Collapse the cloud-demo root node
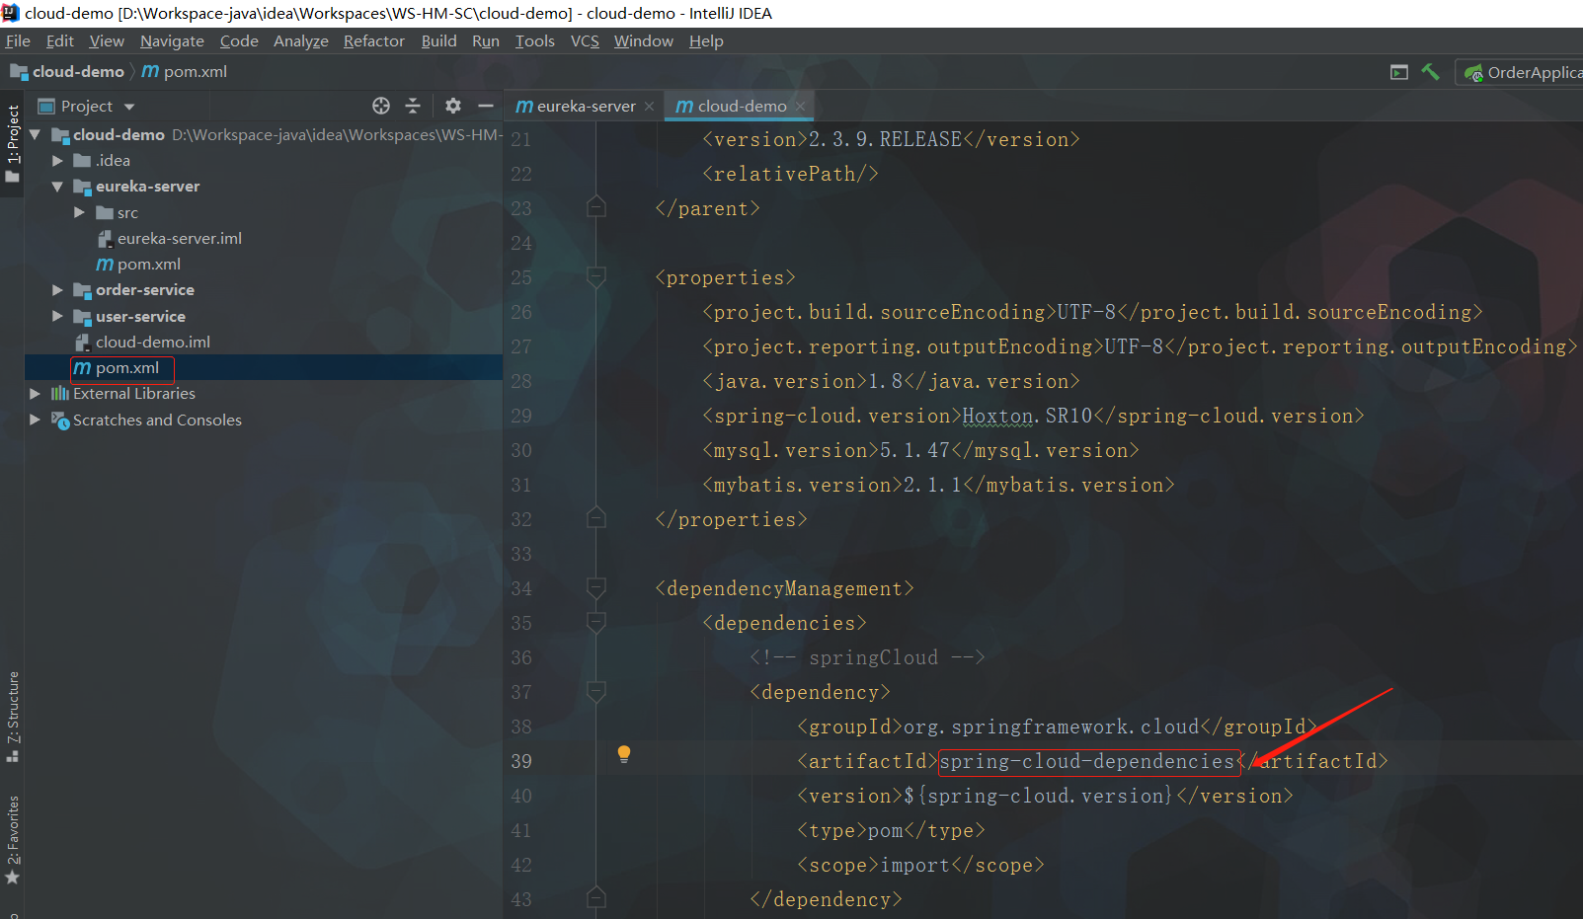 [36, 134]
